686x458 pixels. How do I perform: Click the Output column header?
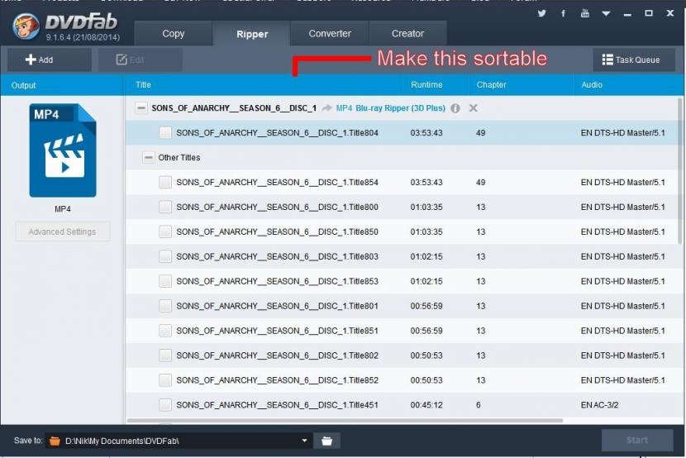pos(24,85)
